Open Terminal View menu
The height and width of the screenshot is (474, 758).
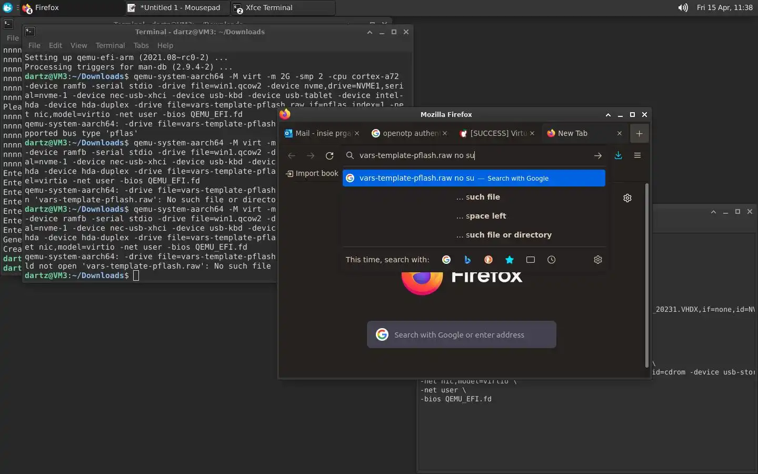pyautogui.click(x=79, y=45)
